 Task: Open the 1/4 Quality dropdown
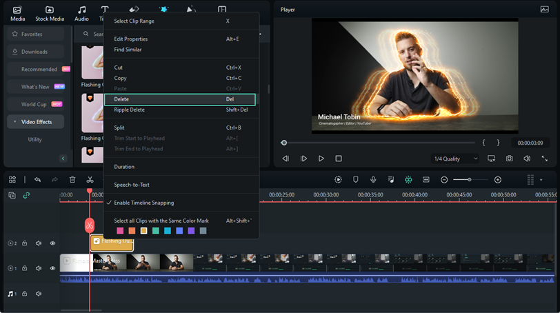455,159
